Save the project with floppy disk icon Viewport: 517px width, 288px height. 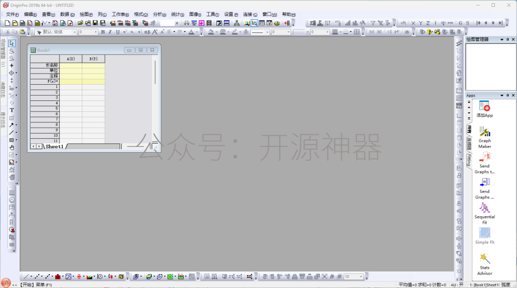(x=95, y=23)
